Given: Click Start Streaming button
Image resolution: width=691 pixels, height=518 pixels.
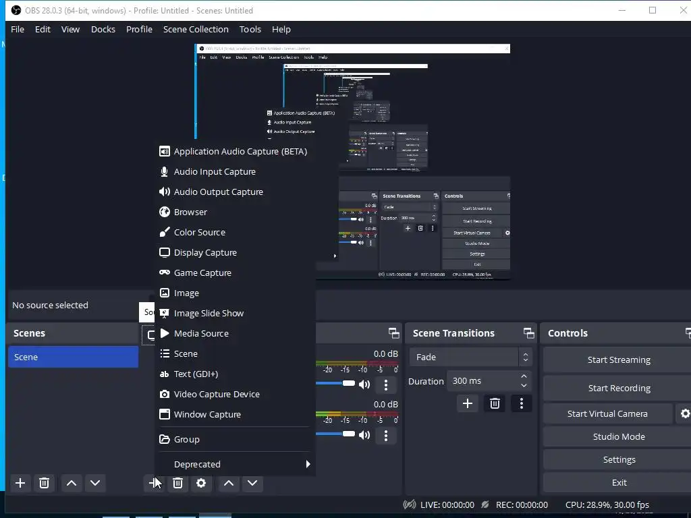Looking at the screenshot, I should pos(618,360).
